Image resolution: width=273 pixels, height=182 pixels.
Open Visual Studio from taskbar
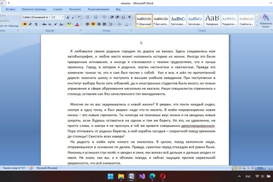tap(142, 176)
